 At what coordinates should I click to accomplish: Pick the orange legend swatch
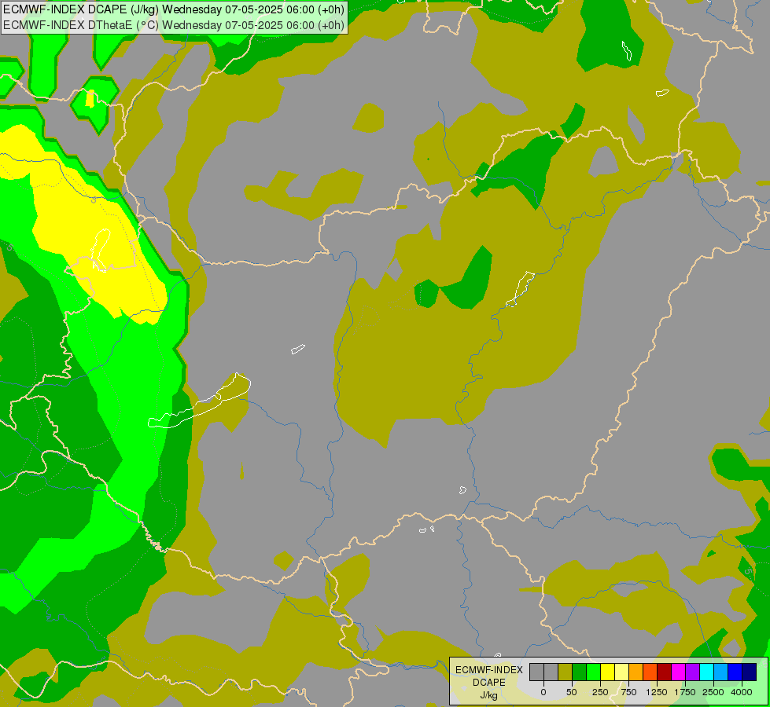(636, 672)
